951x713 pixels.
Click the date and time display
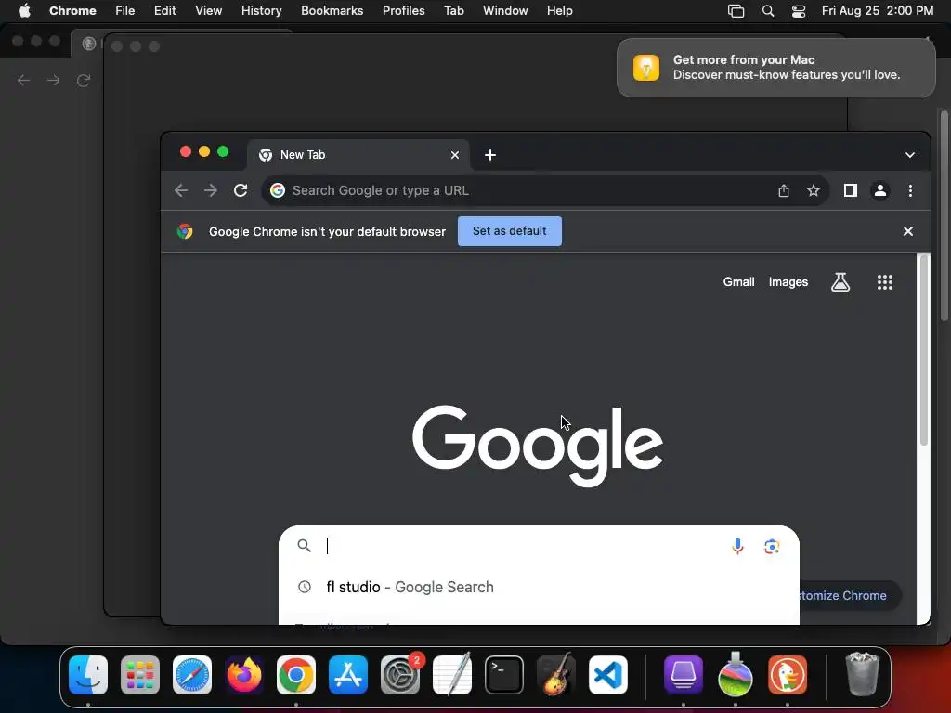coord(878,10)
